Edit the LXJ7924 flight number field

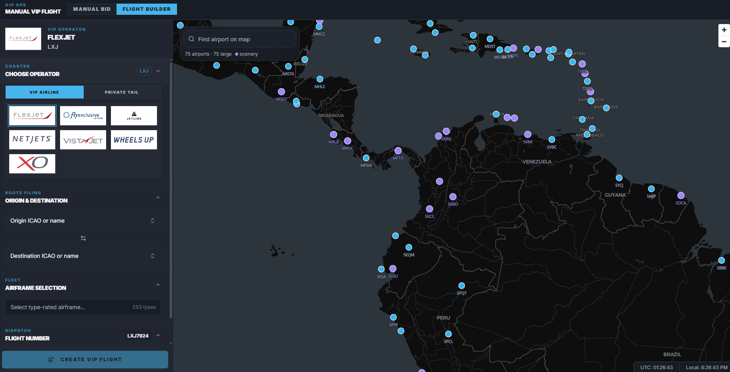(x=138, y=336)
